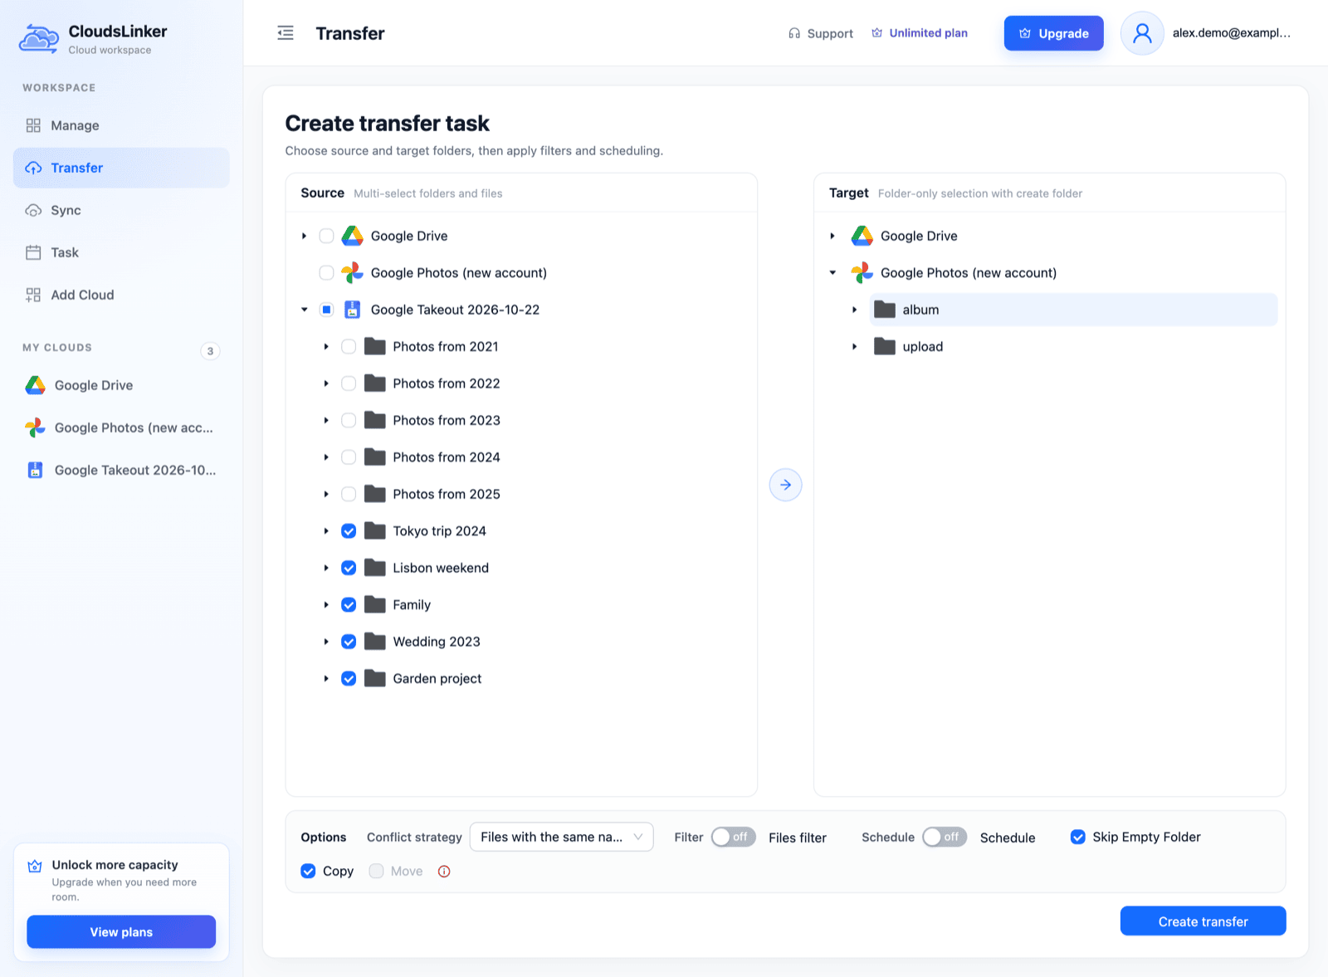
Task: Collapse the sidebar with the menu icon
Action: 286,33
